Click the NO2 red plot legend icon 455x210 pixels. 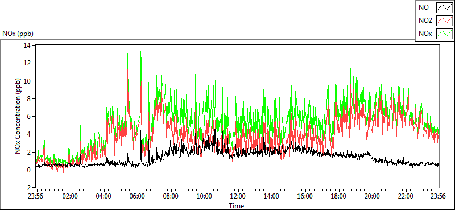tap(445, 20)
